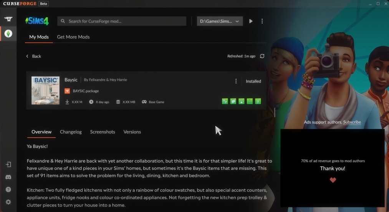Viewport: 389px width, 212px height.
Task: Click the refresh mods icon
Action: [262, 56]
